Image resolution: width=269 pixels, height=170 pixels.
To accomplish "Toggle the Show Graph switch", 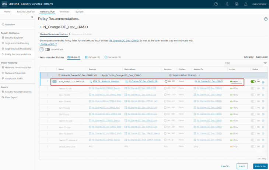I will tap(47, 49).
